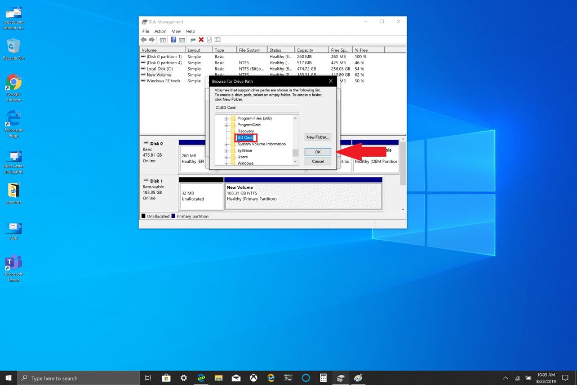Screen dimensions: 577x385
Task: Open Microsoft Store from the taskbar
Action: [x=166, y=378]
